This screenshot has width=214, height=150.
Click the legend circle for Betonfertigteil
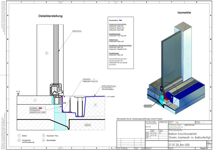click(43, 140)
